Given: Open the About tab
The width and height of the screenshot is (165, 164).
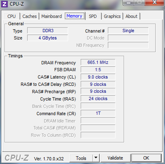Looking at the screenshot, I should (131, 16).
